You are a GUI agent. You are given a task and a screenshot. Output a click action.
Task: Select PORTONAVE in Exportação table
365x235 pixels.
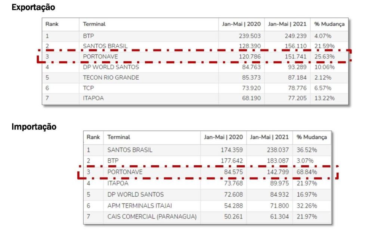(x=100, y=57)
